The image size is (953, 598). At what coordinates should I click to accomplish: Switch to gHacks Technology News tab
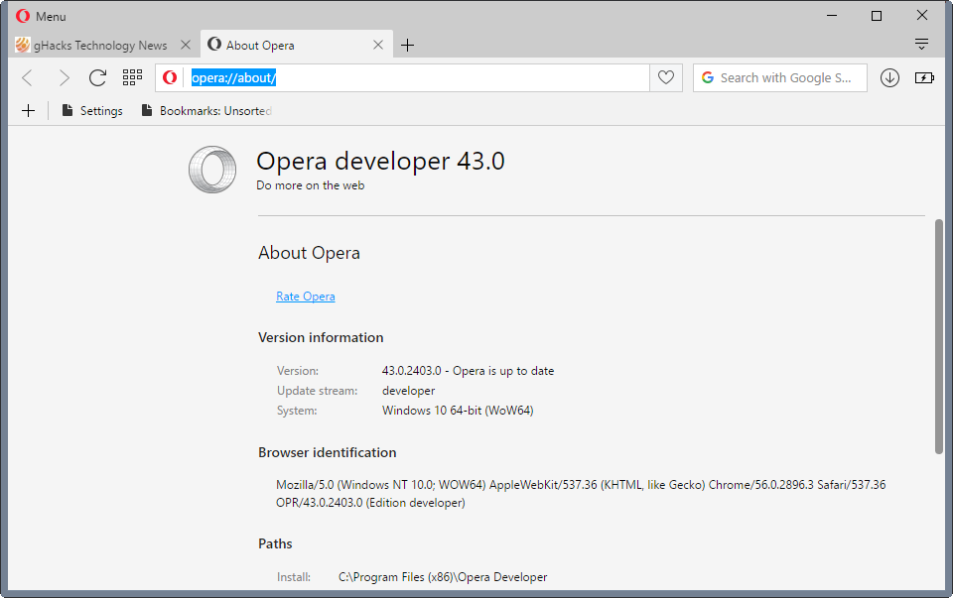tap(99, 46)
